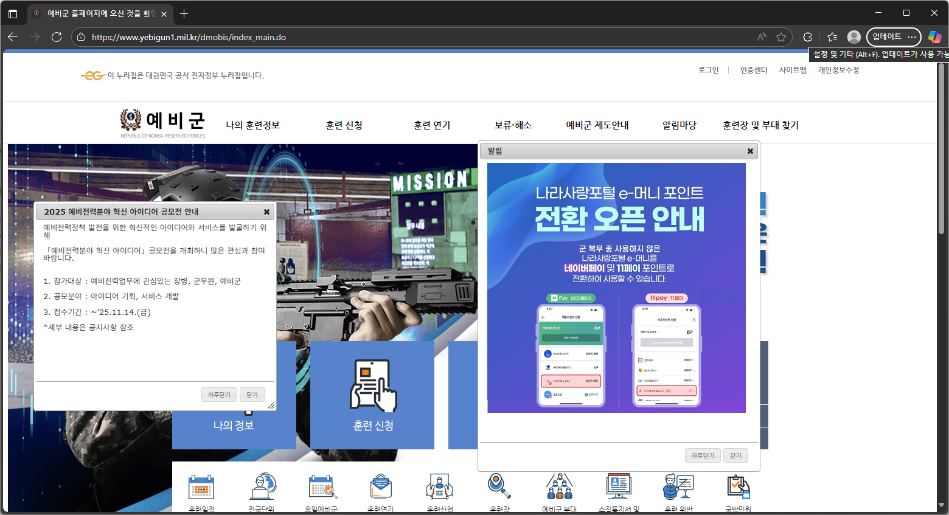This screenshot has width=949, height=515.
Task: Click the 로그인 link
Action: point(708,70)
